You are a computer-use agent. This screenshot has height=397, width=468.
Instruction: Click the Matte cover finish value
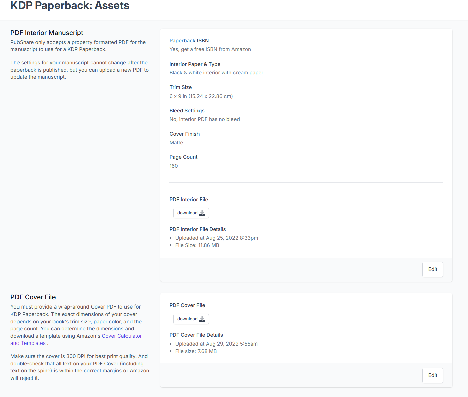[176, 143]
